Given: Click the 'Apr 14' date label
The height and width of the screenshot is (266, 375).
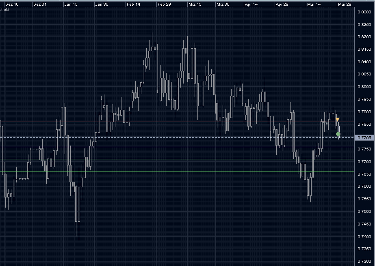Looking at the screenshot, I should point(251,4).
